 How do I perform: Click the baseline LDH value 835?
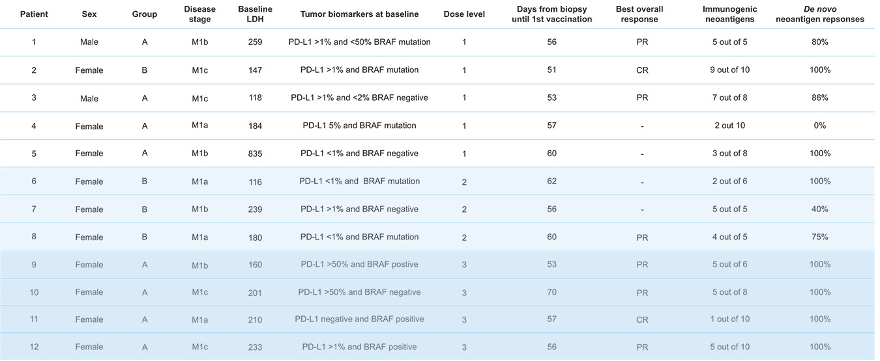tap(255, 154)
